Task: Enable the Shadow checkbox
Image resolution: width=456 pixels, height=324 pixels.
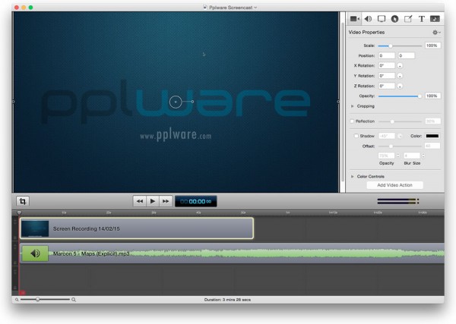Action: click(x=356, y=136)
